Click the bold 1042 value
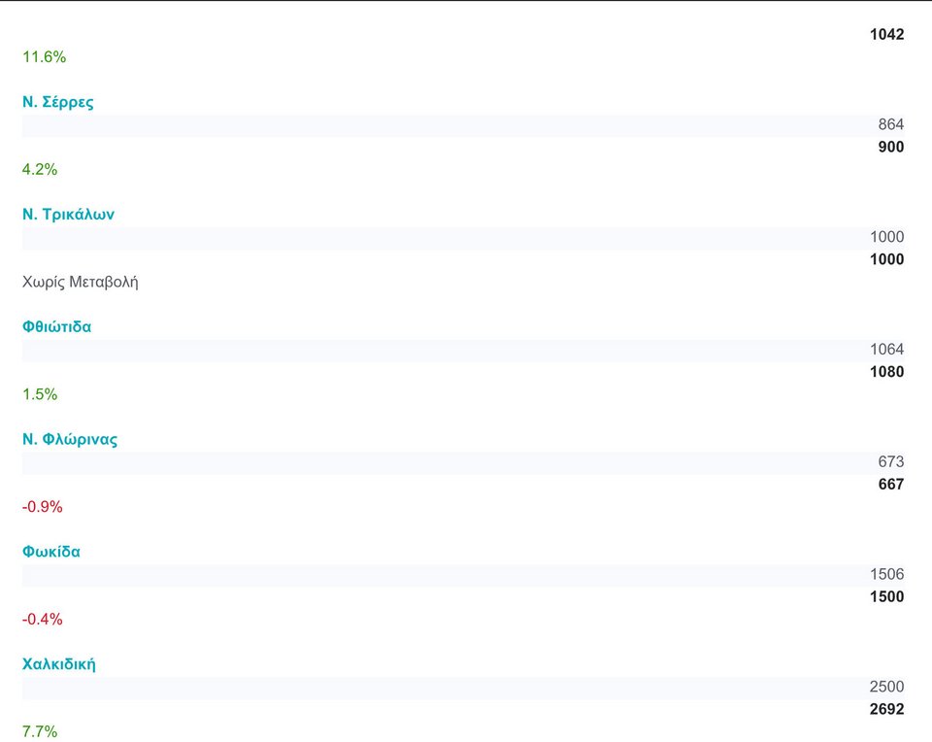This screenshot has height=742, width=932. [x=886, y=35]
